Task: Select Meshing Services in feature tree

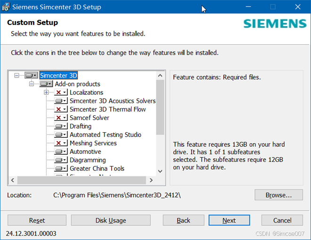Action: pyautogui.click(x=93, y=143)
